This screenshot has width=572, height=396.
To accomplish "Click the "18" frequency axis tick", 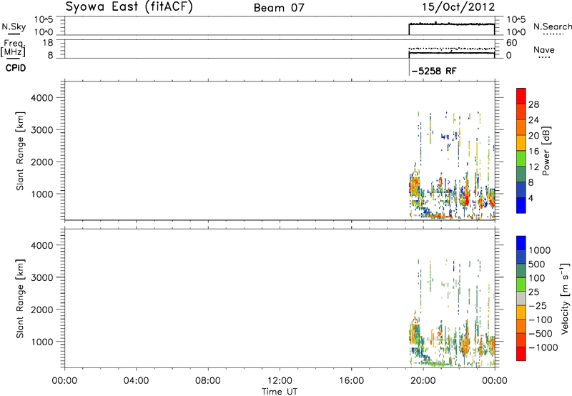I will point(48,43).
